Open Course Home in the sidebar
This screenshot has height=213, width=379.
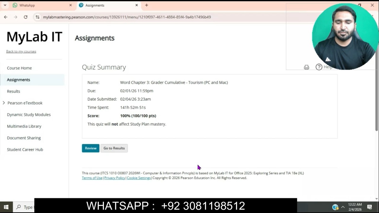pyautogui.click(x=19, y=68)
